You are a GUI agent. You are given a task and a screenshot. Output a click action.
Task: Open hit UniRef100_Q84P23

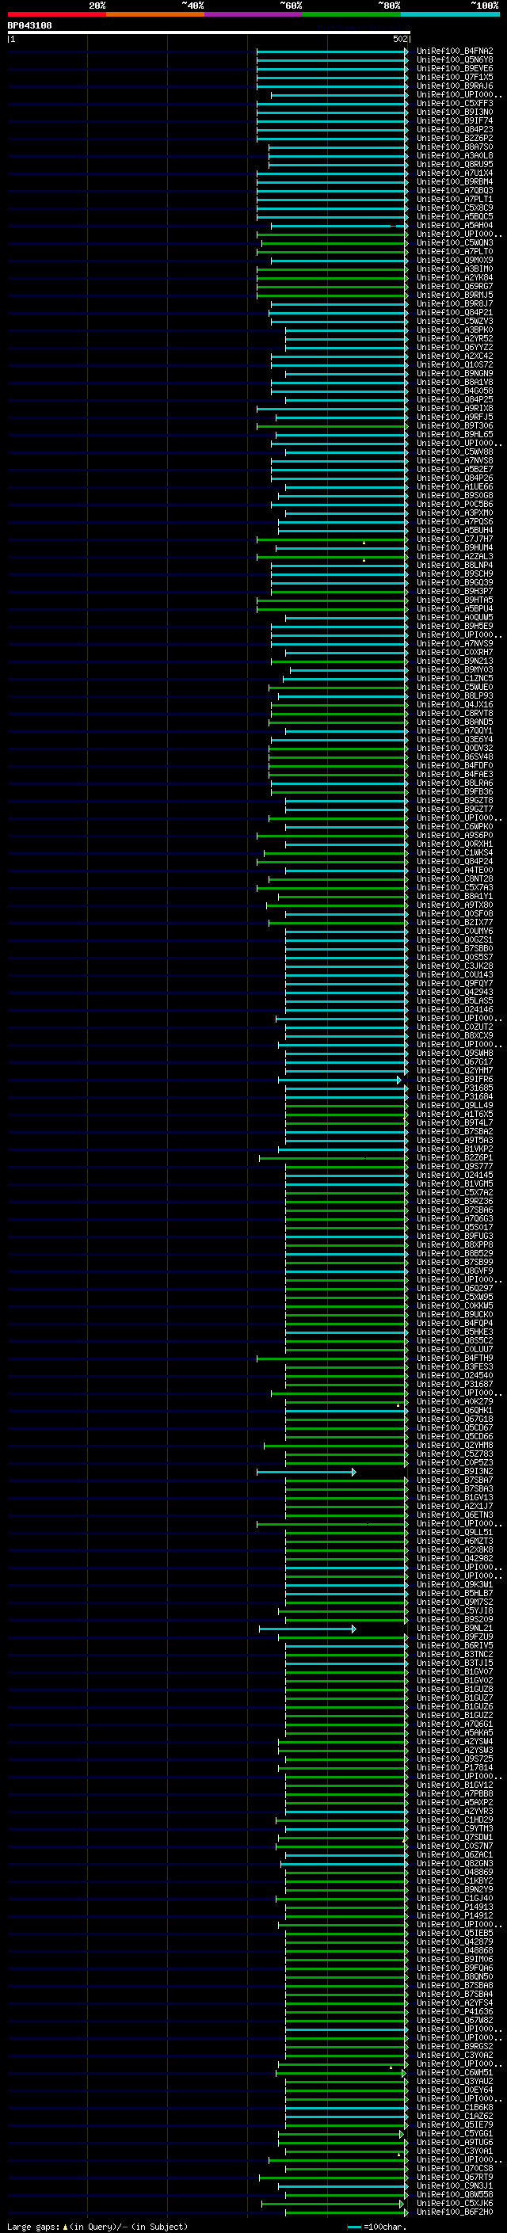pos(454,129)
